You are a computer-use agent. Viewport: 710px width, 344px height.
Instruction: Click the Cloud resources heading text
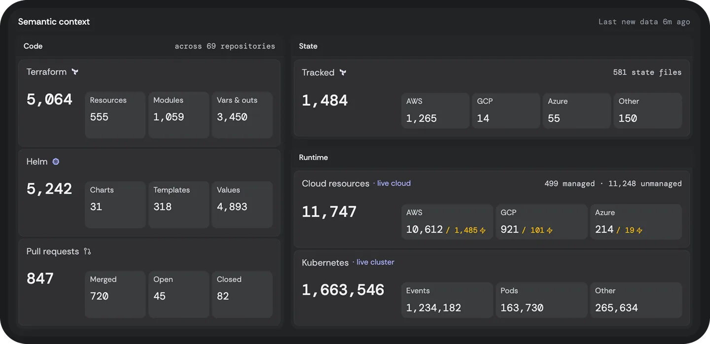[x=336, y=183]
